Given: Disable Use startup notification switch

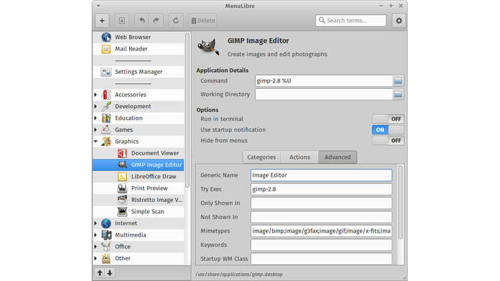Looking at the screenshot, I should pyautogui.click(x=388, y=130).
